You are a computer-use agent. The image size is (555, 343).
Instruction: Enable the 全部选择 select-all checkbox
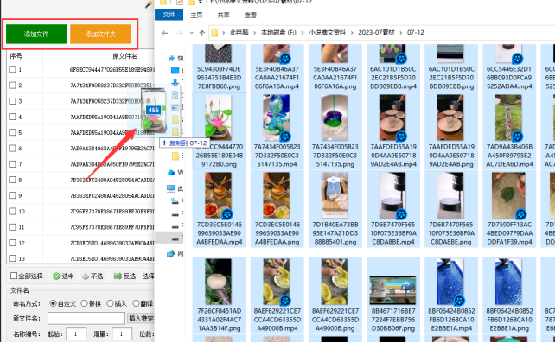point(14,276)
